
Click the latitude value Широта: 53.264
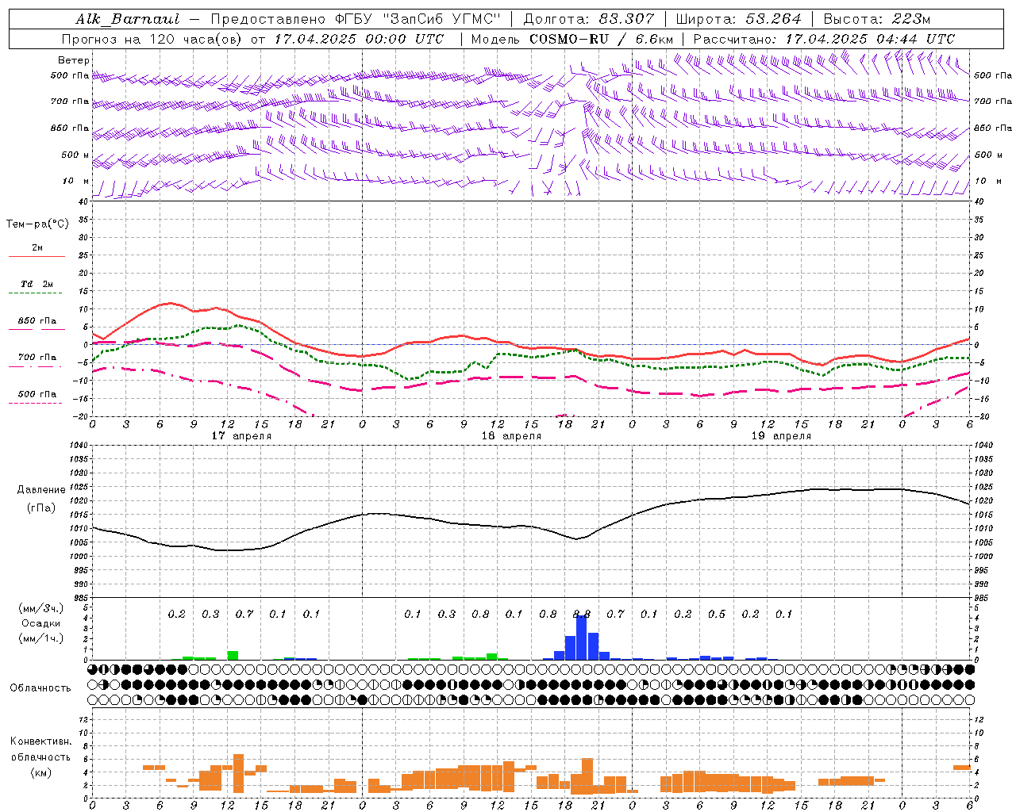(x=738, y=19)
